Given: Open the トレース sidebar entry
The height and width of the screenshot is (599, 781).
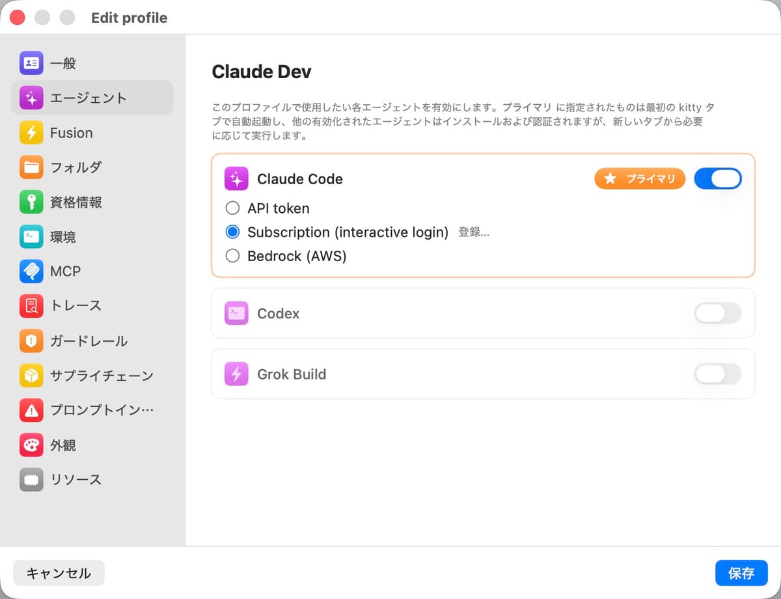Looking at the screenshot, I should tap(92, 305).
